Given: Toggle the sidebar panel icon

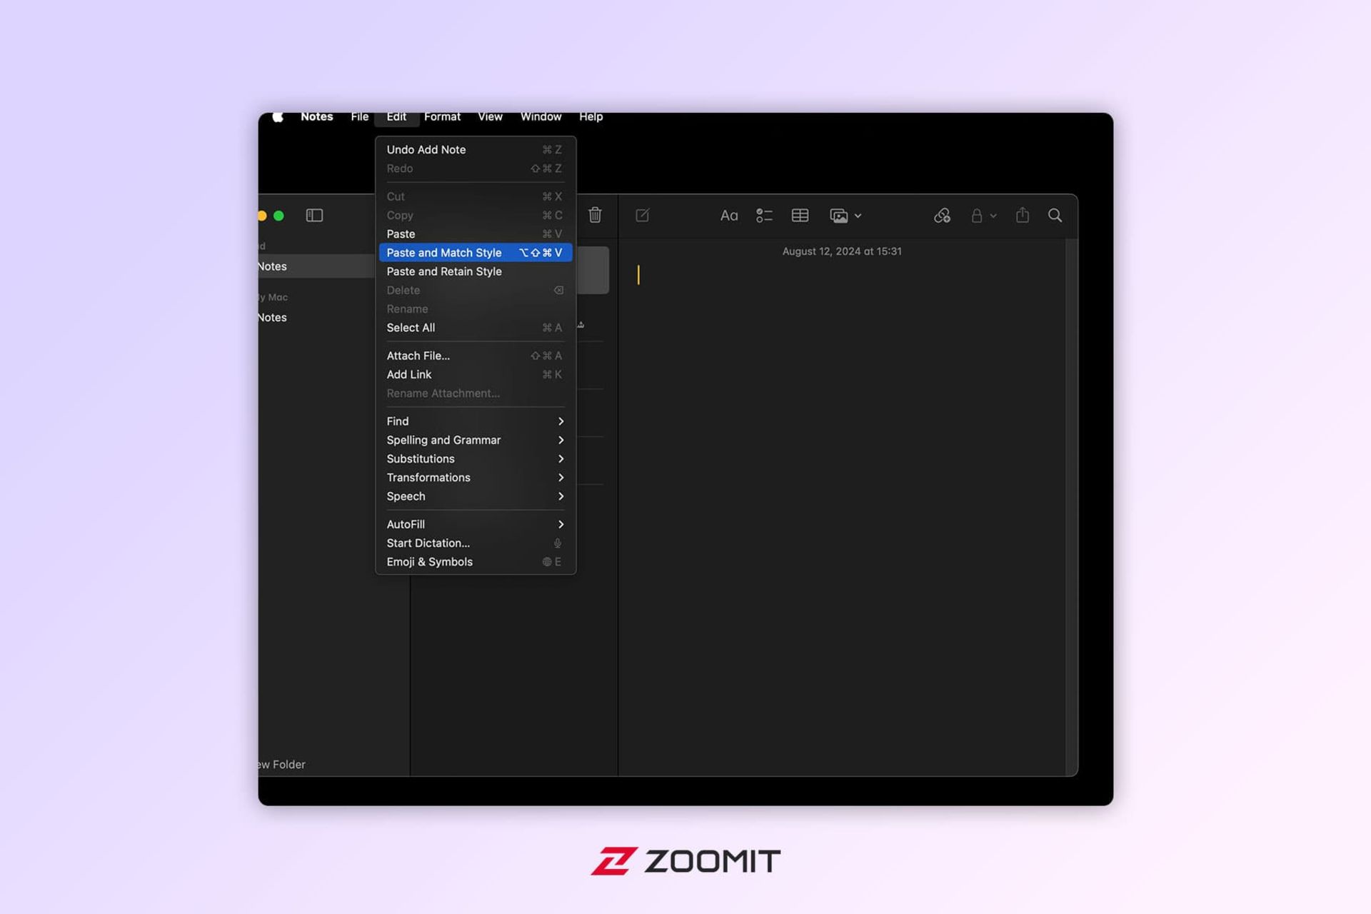Looking at the screenshot, I should point(315,215).
